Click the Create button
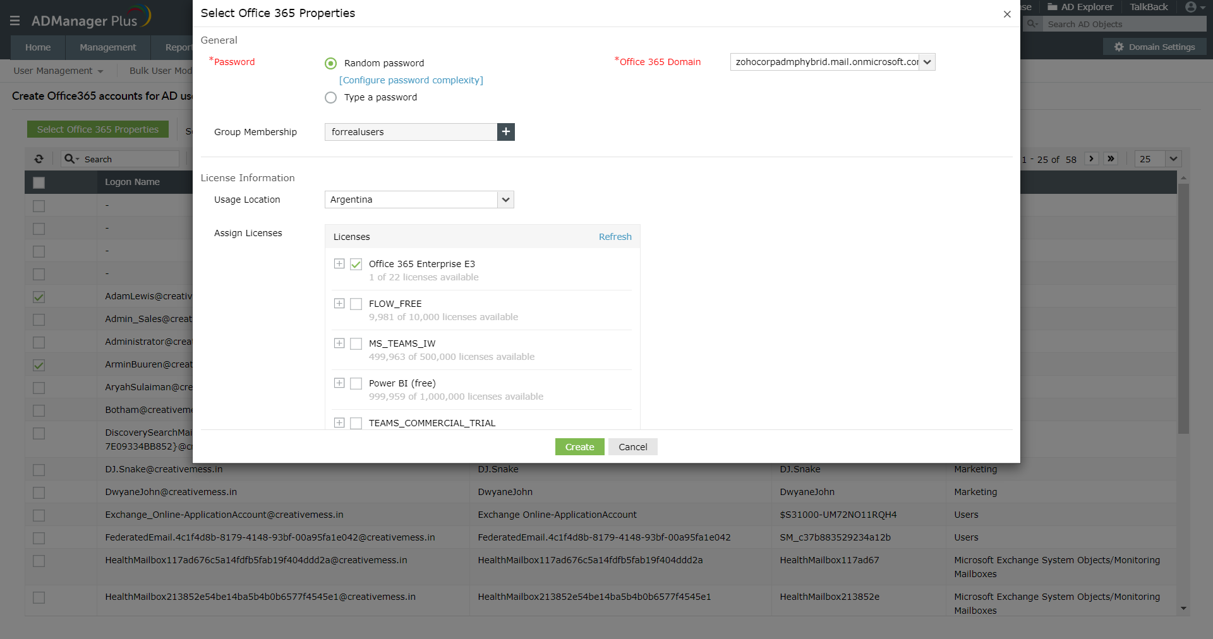Viewport: 1213px width, 639px height. (x=580, y=447)
